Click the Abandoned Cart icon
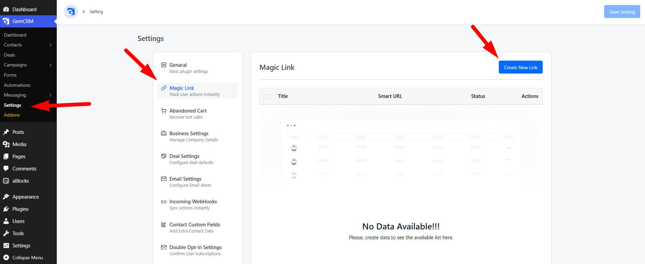 pos(164,110)
